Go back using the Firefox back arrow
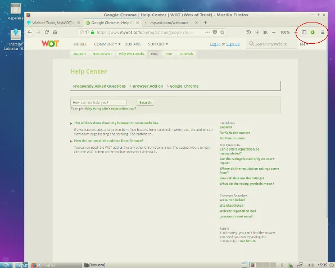The width and height of the screenshot is (335, 268). pos(30,32)
